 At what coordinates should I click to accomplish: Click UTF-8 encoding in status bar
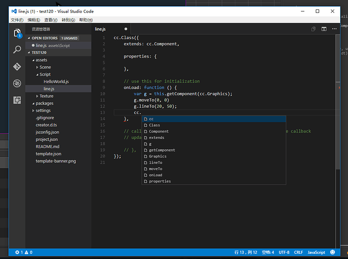[283, 252]
